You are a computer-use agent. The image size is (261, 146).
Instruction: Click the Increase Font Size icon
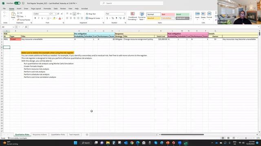click(x=58, y=14)
